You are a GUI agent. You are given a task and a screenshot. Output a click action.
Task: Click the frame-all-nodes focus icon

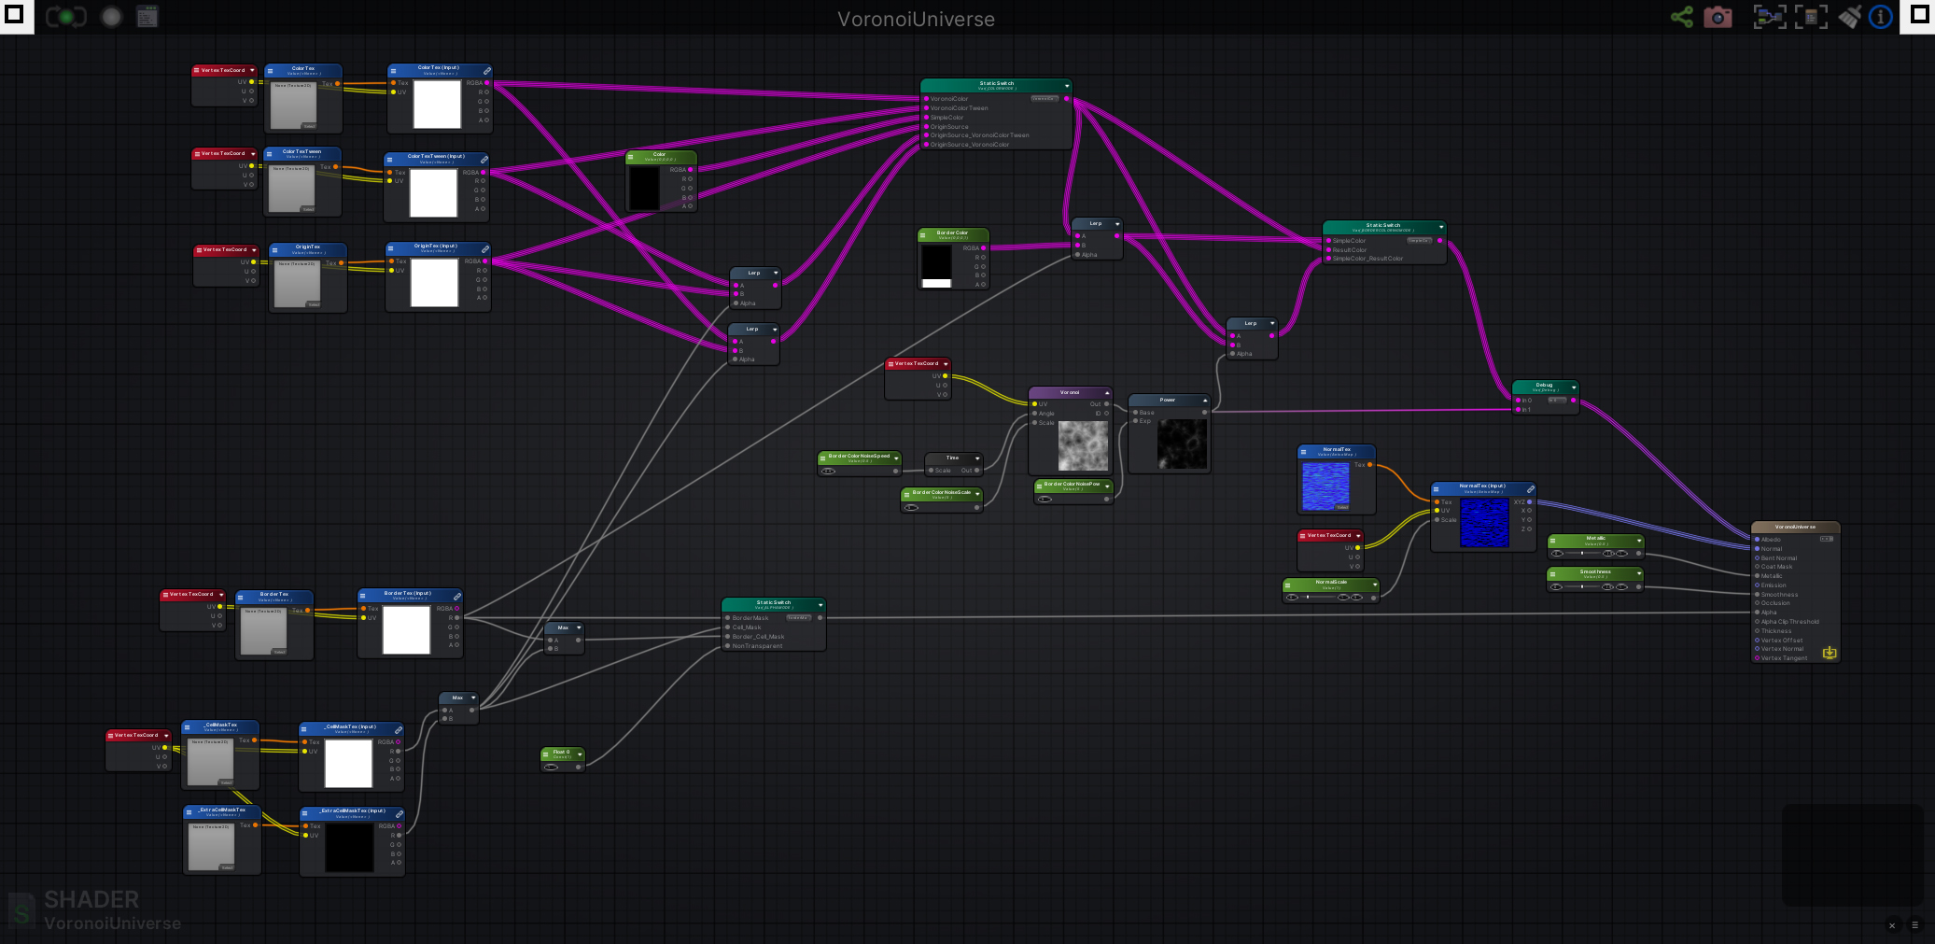[x=1769, y=17]
